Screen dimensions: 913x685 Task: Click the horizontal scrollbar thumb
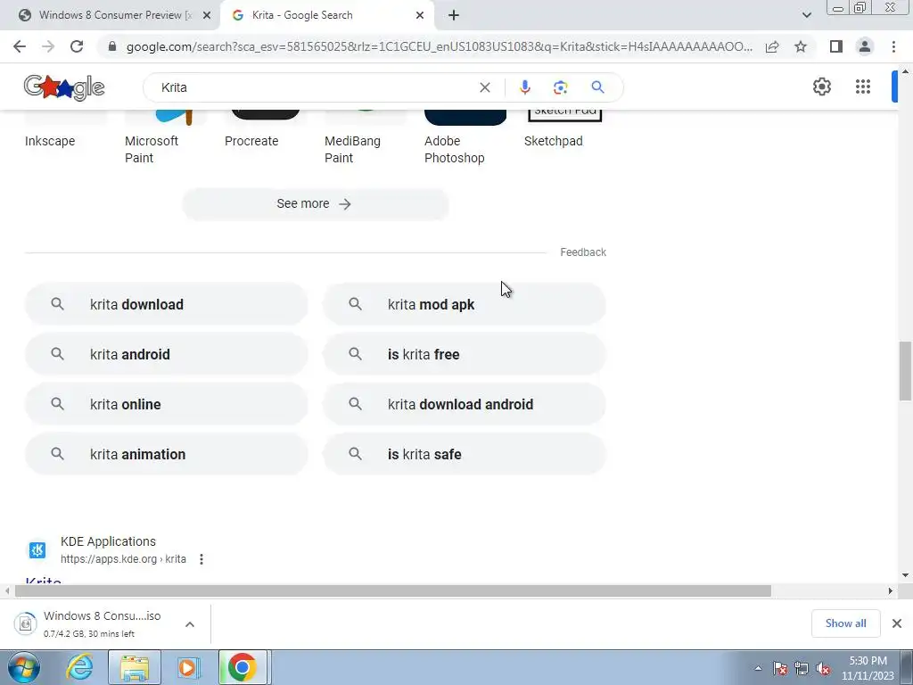tap(393, 590)
